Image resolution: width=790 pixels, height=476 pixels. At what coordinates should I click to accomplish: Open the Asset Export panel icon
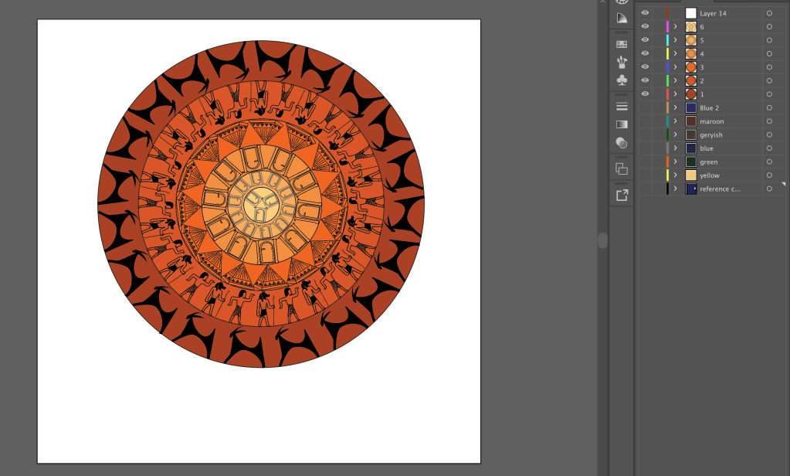[622, 195]
